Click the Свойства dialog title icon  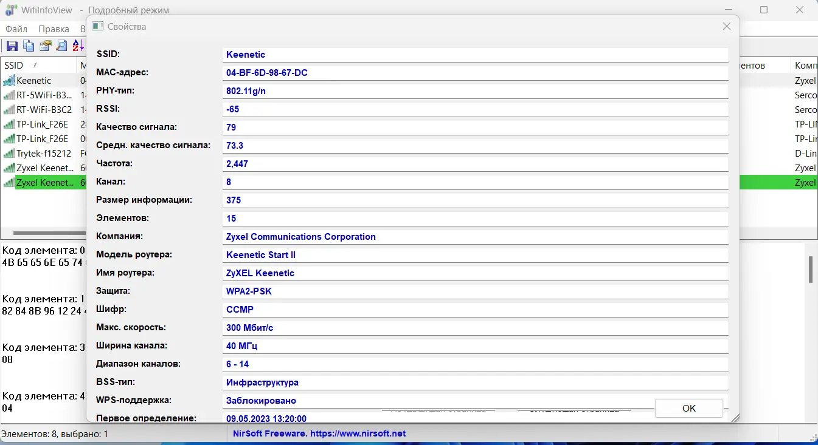pyautogui.click(x=97, y=27)
